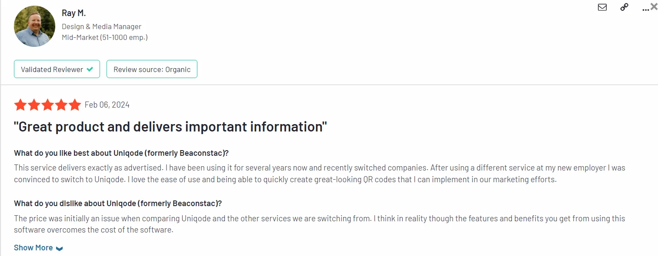Click the third rating star
Image resolution: width=658 pixels, height=256 pixels.
47,105
